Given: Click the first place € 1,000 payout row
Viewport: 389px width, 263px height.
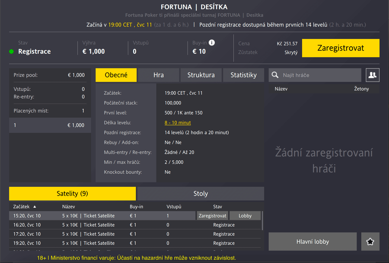Looking at the screenshot, I should [50, 125].
